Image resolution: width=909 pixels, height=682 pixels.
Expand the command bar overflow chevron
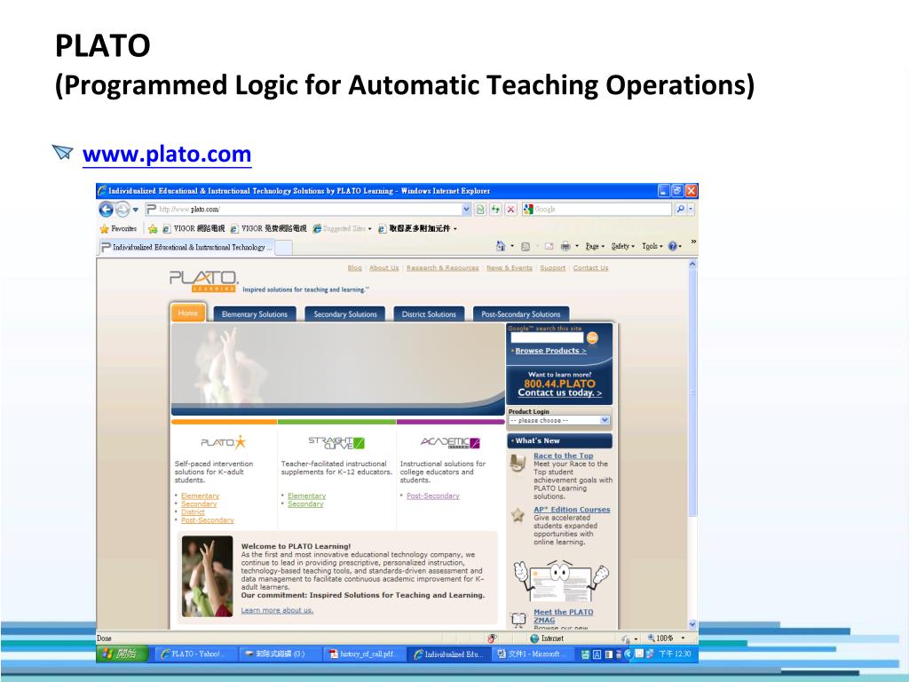point(693,242)
